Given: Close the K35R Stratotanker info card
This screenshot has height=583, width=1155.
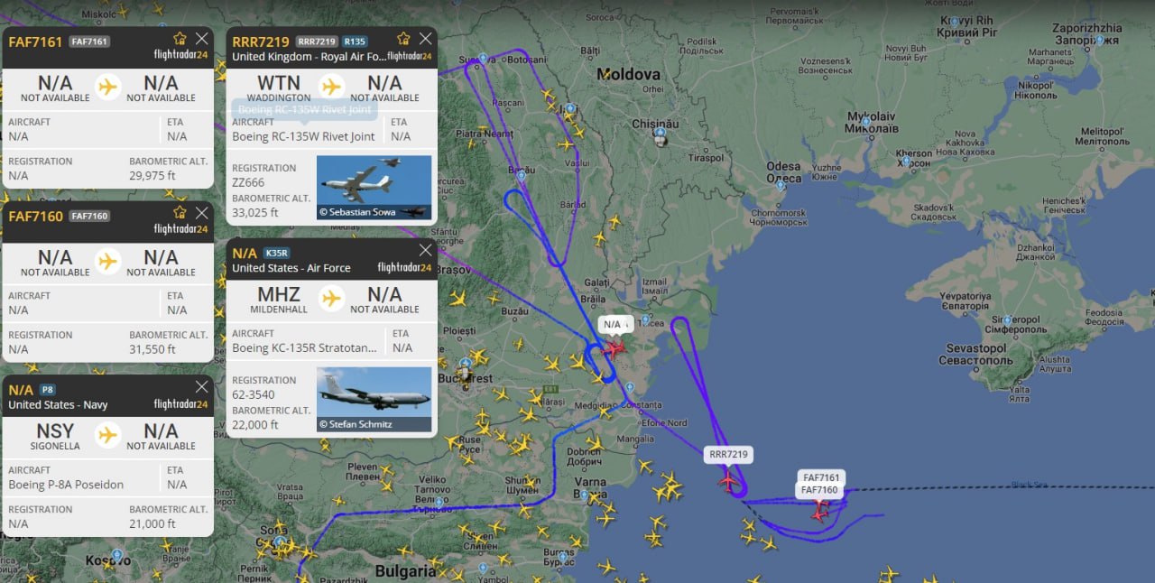Looking at the screenshot, I should pos(425,250).
